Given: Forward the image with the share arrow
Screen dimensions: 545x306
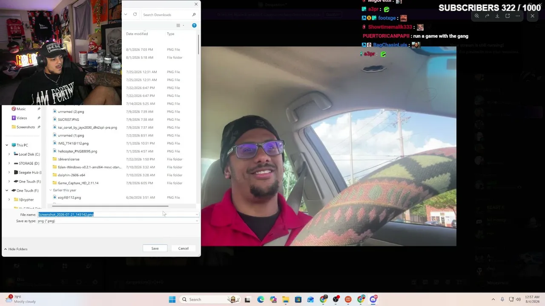Looking at the screenshot, I should [x=487, y=16].
